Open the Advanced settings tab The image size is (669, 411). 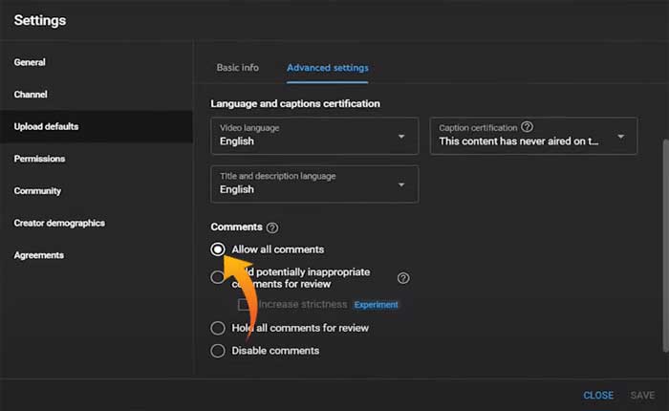pos(328,68)
